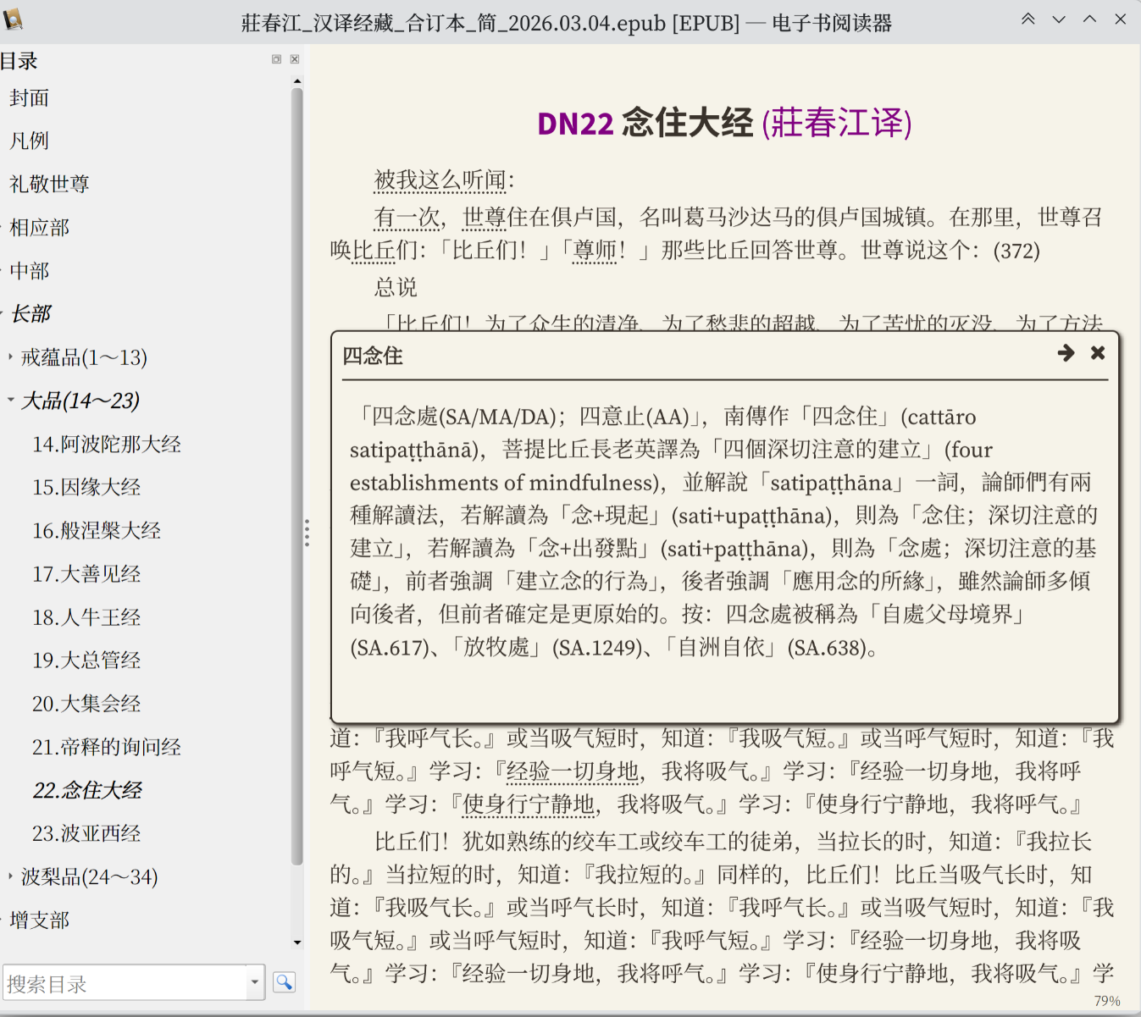Open chapter 15.因缘大经
This screenshot has width=1141, height=1017.
coord(86,487)
